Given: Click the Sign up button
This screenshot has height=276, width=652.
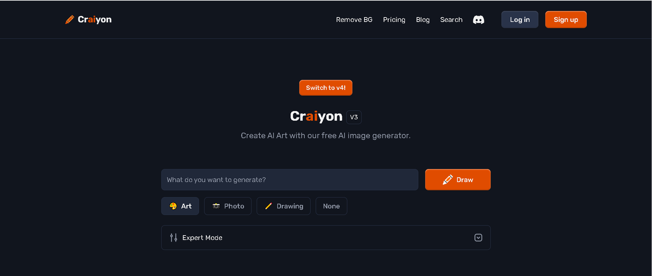Looking at the screenshot, I should [x=566, y=19].
